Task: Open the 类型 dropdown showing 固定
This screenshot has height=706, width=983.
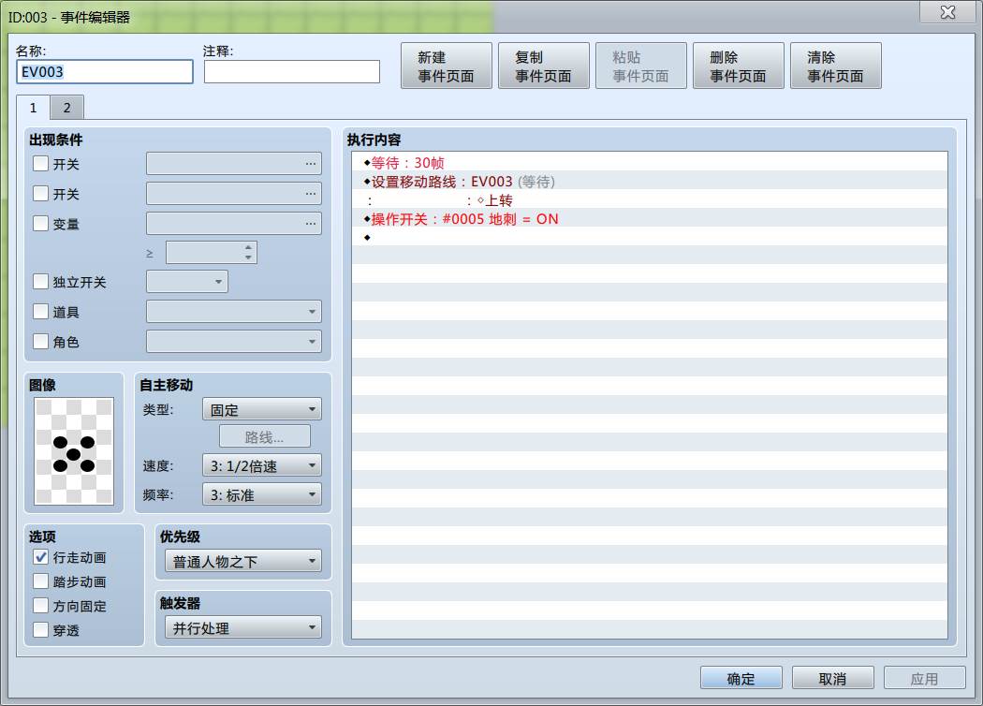Action: tap(262, 409)
